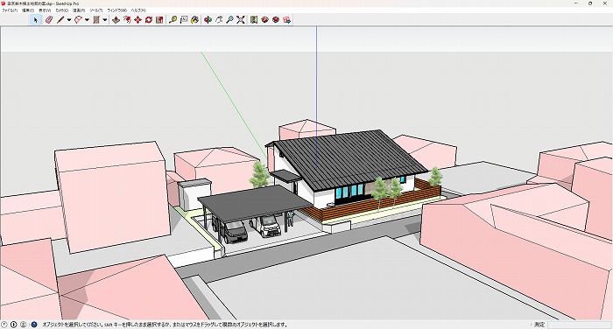The width and height of the screenshot is (613, 329).
Task: Open the 表示 (View) menu
Action: [x=45, y=10]
